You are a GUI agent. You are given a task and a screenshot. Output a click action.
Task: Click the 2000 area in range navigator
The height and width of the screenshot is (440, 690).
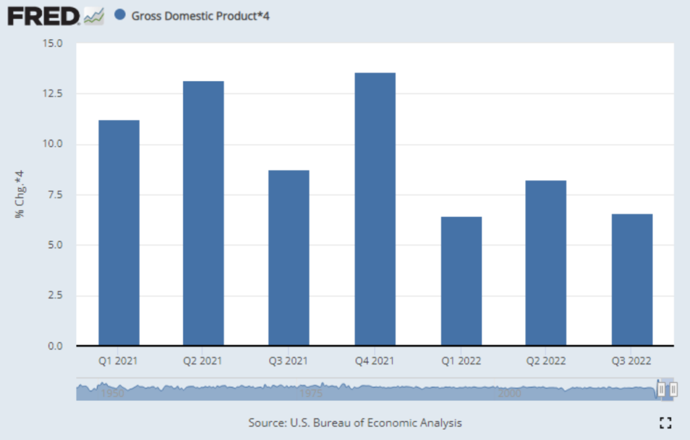(510, 394)
